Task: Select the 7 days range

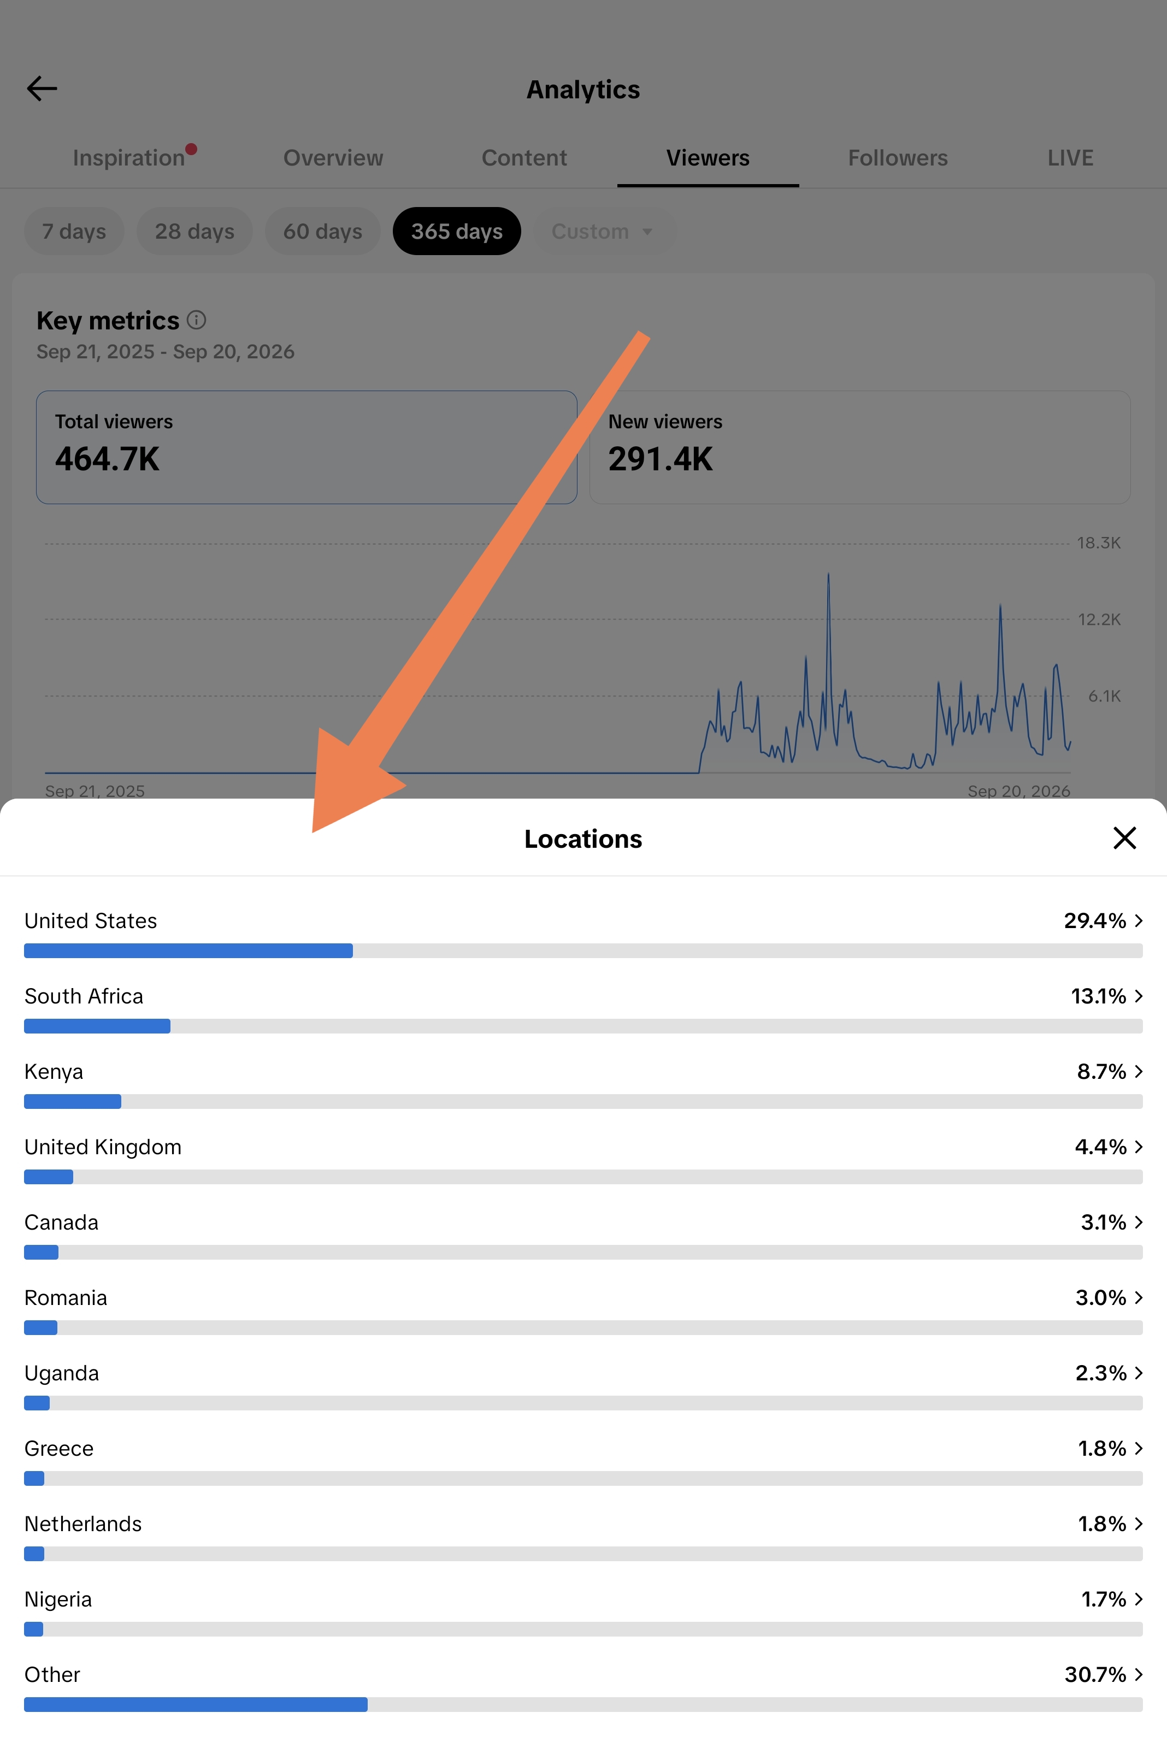Action: pyautogui.click(x=74, y=232)
